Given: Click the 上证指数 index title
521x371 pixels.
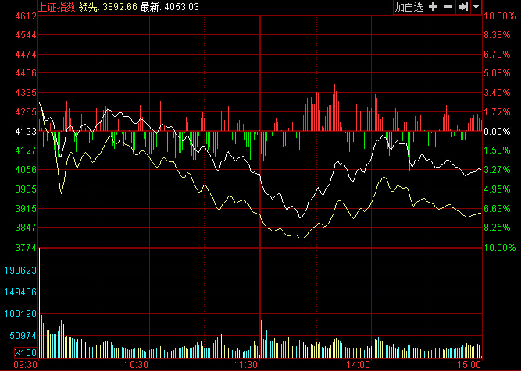Looking at the screenshot, I should coord(58,7).
